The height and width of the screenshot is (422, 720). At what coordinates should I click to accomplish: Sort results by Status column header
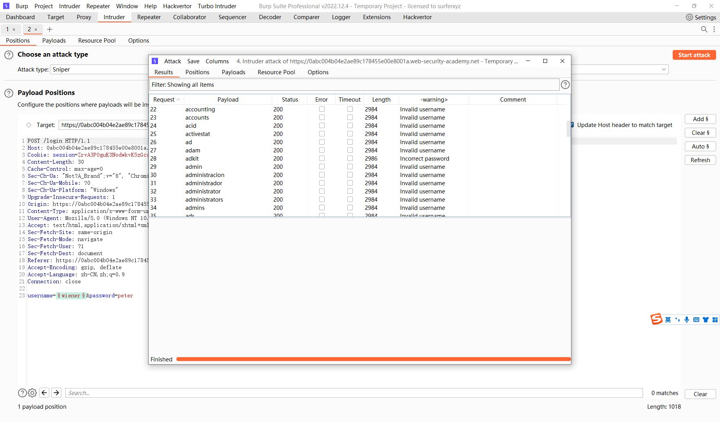pos(290,100)
